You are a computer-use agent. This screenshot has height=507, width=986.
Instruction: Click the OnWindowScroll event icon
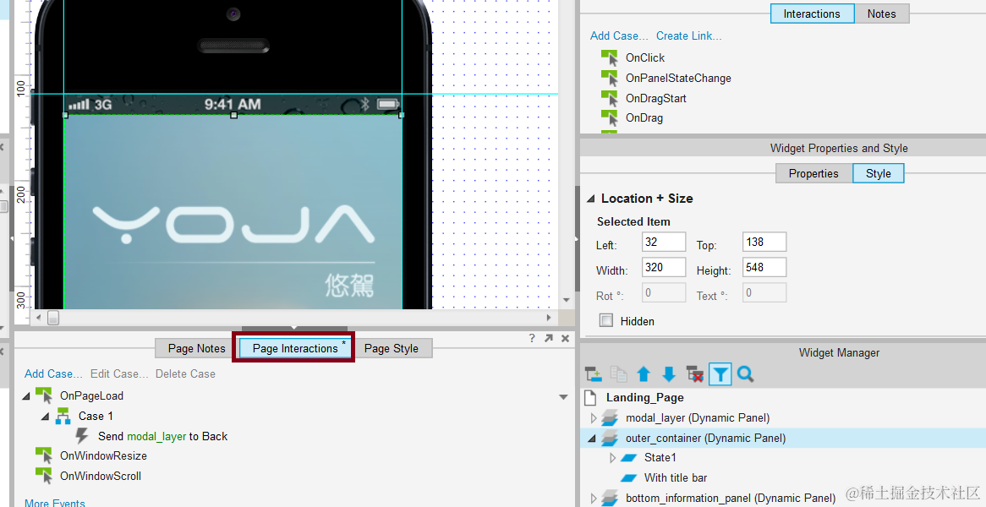[43, 476]
